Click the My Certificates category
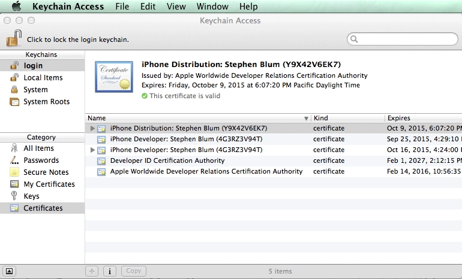 coord(49,184)
